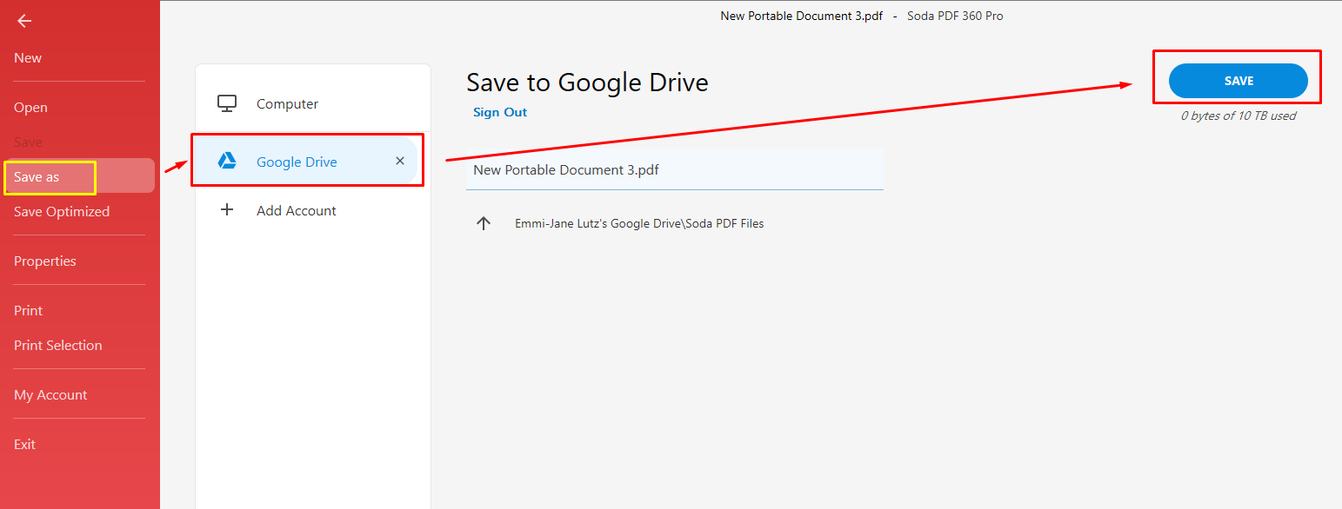Click the blue SAVE button

(1239, 81)
